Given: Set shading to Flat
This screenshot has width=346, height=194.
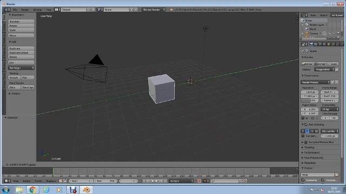Looking at the screenshot, I should coord(28,78).
